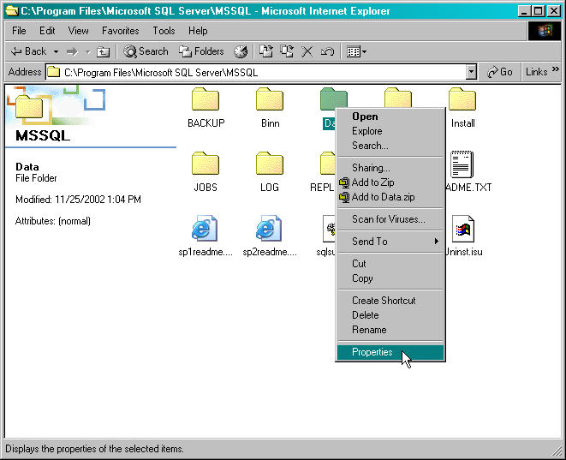Image resolution: width=566 pixels, height=460 pixels.
Task: Choose Explore in the context menu
Action: [390, 131]
